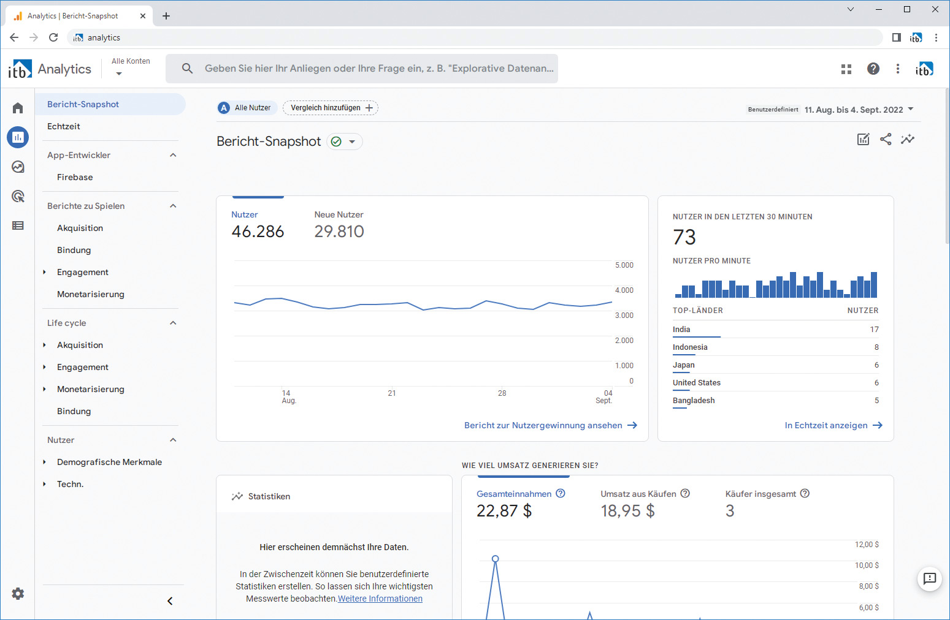
Task: Expand Techn. tree item
Action: (45, 484)
